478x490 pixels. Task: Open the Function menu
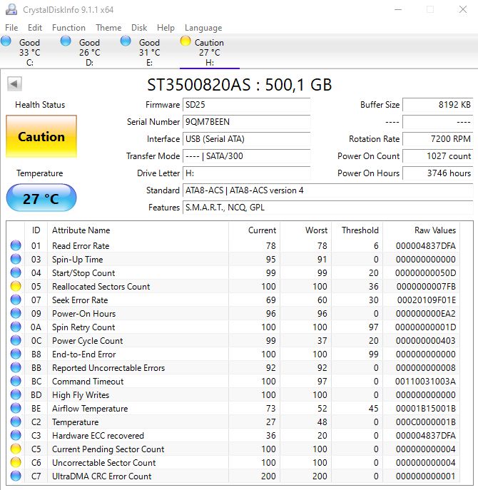pos(68,28)
